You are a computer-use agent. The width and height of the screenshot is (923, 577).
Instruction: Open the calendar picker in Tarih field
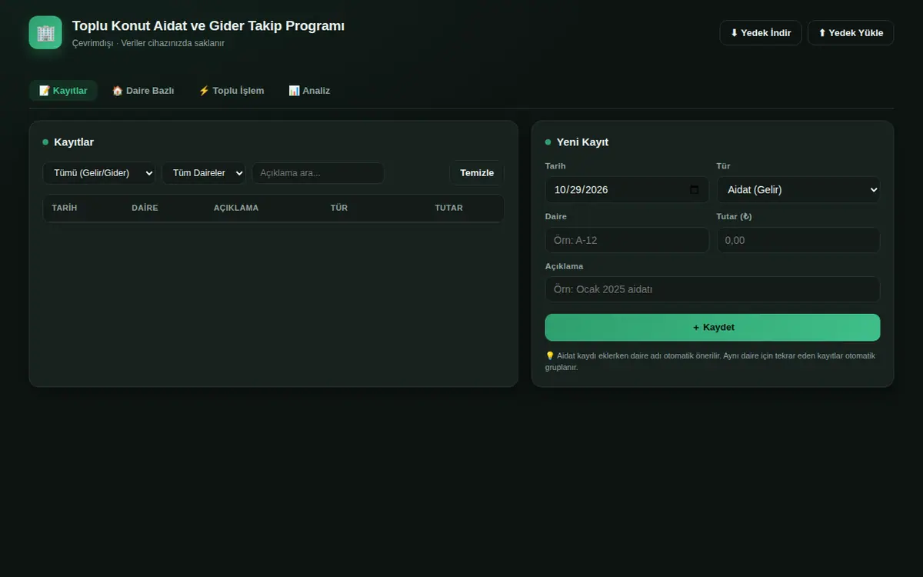(694, 190)
